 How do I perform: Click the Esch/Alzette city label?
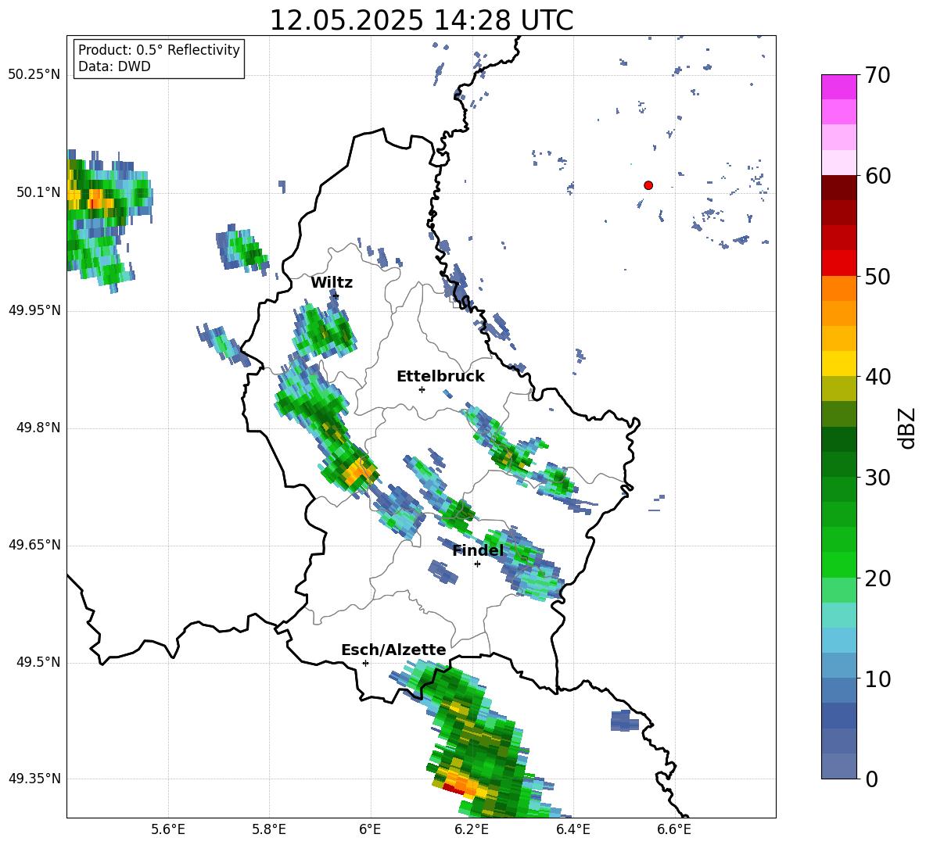coord(394,650)
